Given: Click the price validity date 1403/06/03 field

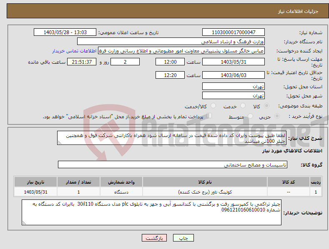Looking at the screenshot, I should [234, 75].
